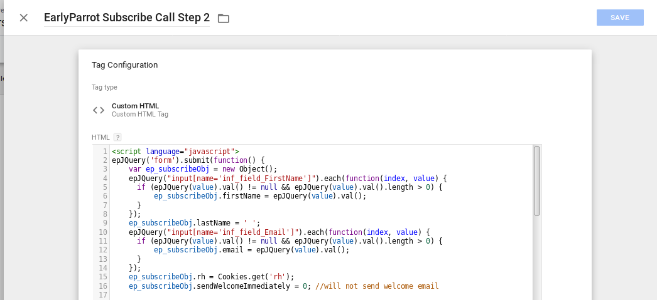Click line number 1 in the editor gutter

coord(105,152)
